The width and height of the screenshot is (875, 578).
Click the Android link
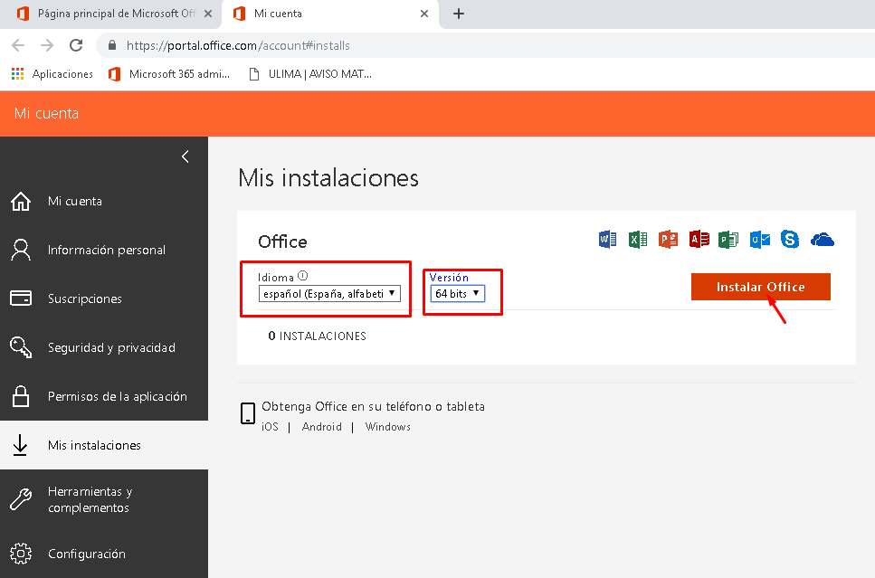(x=321, y=427)
